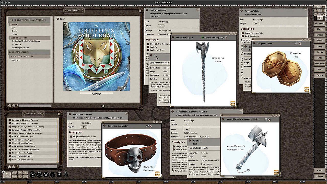327x184 pixels.
Task: Collapse the 'Part 1: Magic Items' header
Action: click(x=30, y=52)
